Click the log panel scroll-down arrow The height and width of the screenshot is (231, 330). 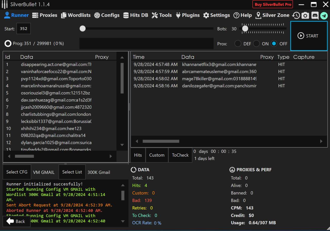click(x=123, y=221)
